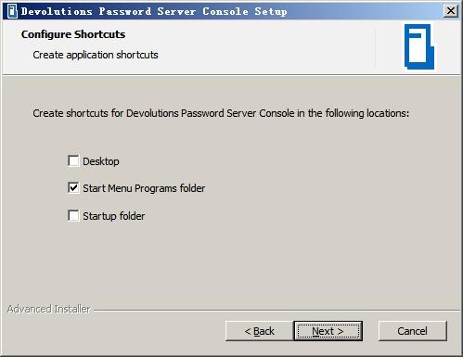Click the 'Desktop' label text
The width and height of the screenshot is (463, 357).
(101, 161)
